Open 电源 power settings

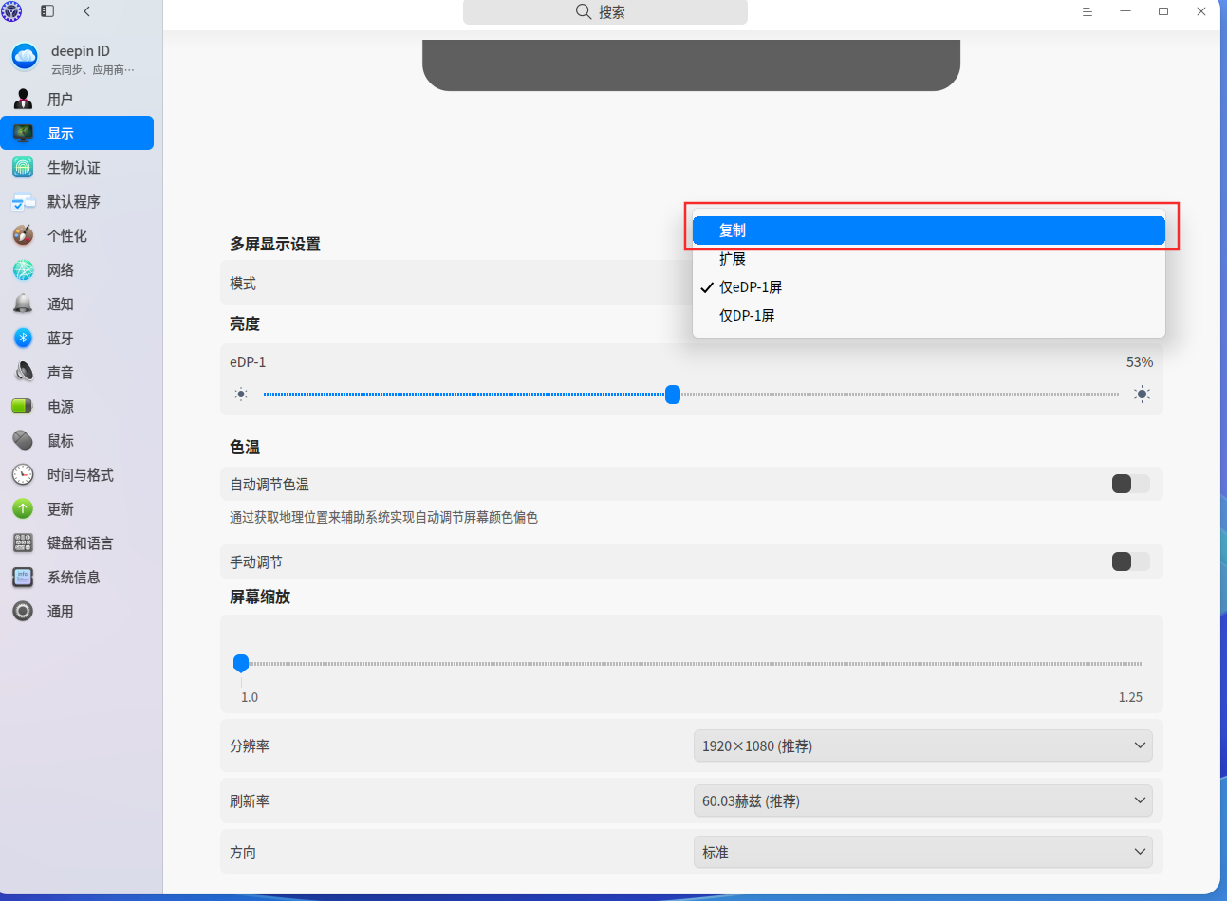click(x=77, y=406)
